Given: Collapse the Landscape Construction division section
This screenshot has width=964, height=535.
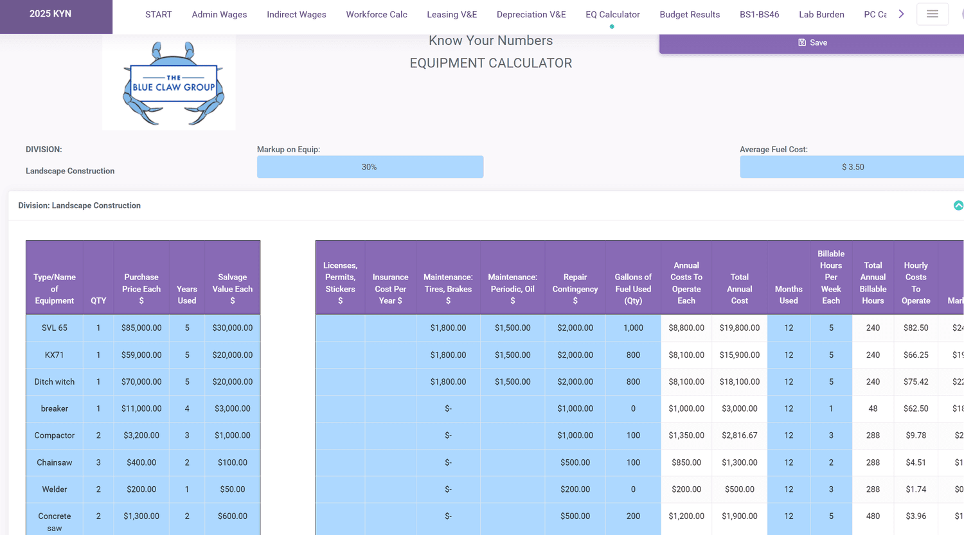Looking at the screenshot, I should tap(958, 206).
